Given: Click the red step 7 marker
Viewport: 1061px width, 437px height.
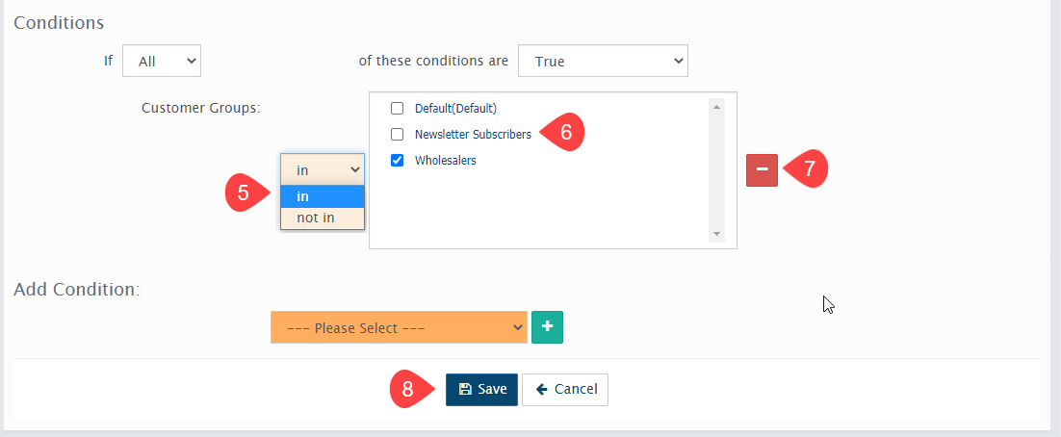Looking at the screenshot, I should click(x=808, y=169).
